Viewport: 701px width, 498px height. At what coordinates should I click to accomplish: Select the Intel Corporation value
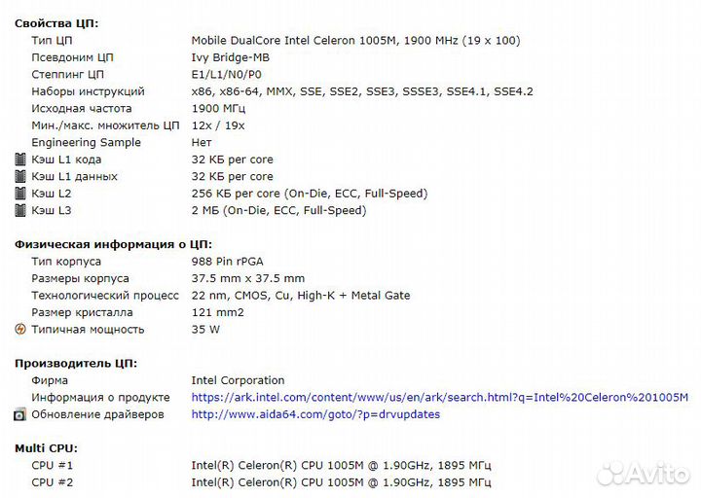pos(238,380)
